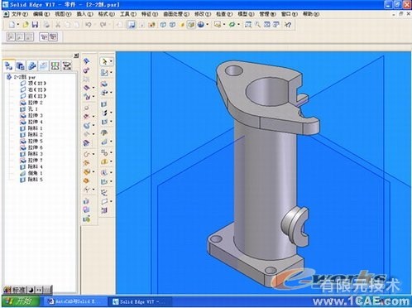Toggle shaded-with-edges display mode
Image resolution: width=412 pixels, height=308 pixels.
point(191,25)
